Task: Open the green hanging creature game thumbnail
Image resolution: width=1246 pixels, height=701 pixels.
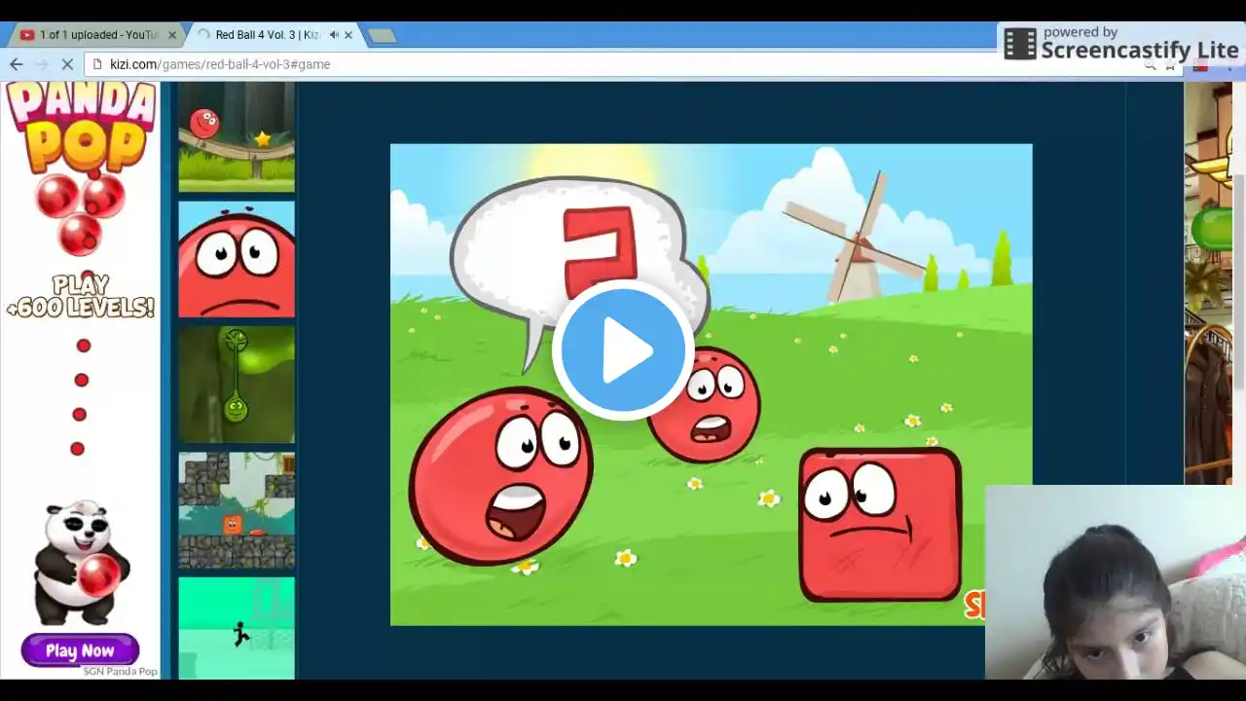Action: click(237, 385)
